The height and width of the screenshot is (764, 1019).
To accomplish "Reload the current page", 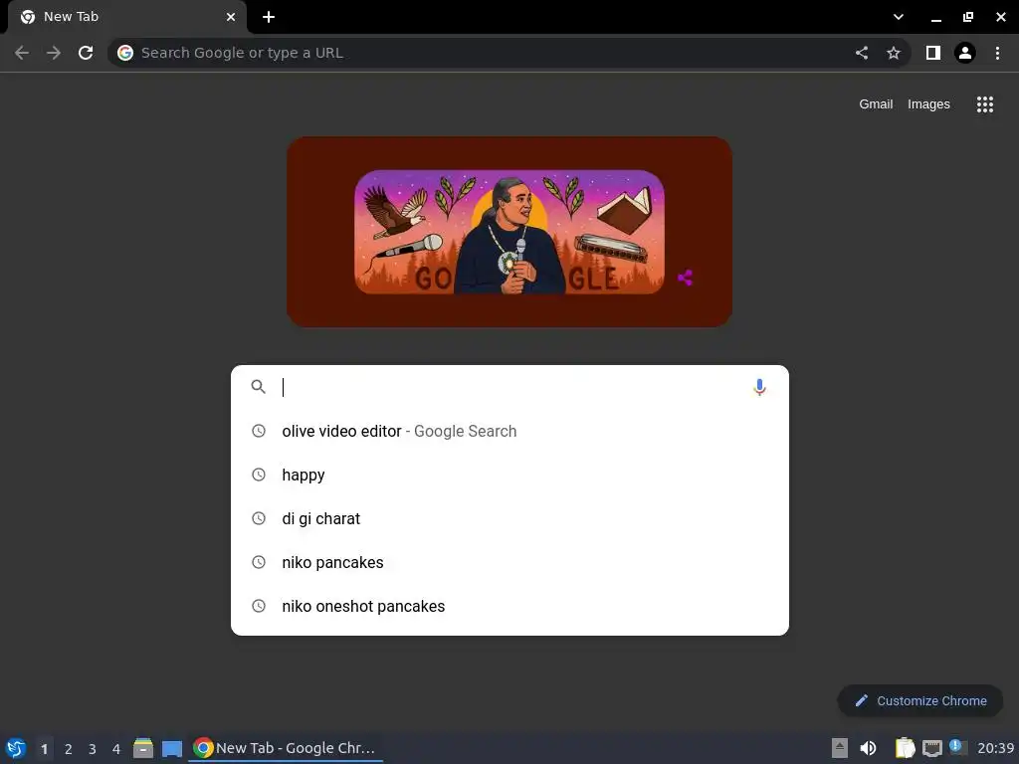I will [86, 53].
